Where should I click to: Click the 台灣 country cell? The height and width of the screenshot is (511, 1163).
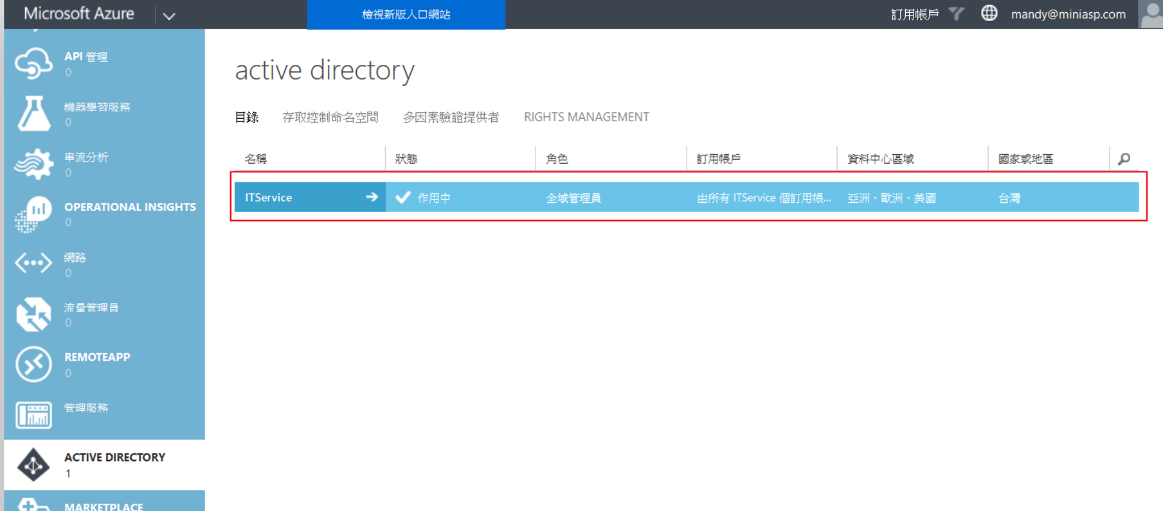pos(1009,198)
